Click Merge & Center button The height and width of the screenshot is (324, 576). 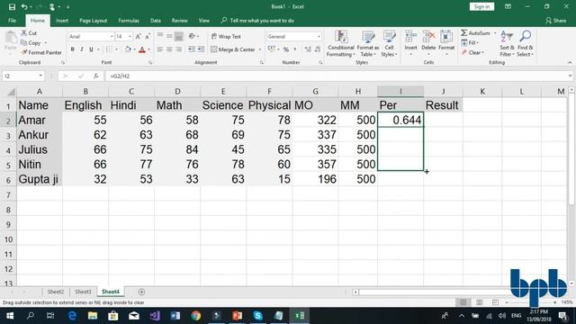pos(233,49)
